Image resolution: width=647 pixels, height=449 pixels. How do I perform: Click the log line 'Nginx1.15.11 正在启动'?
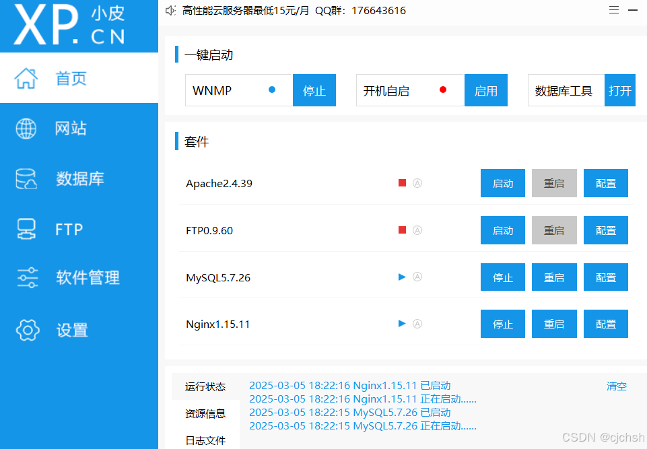coord(363,399)
